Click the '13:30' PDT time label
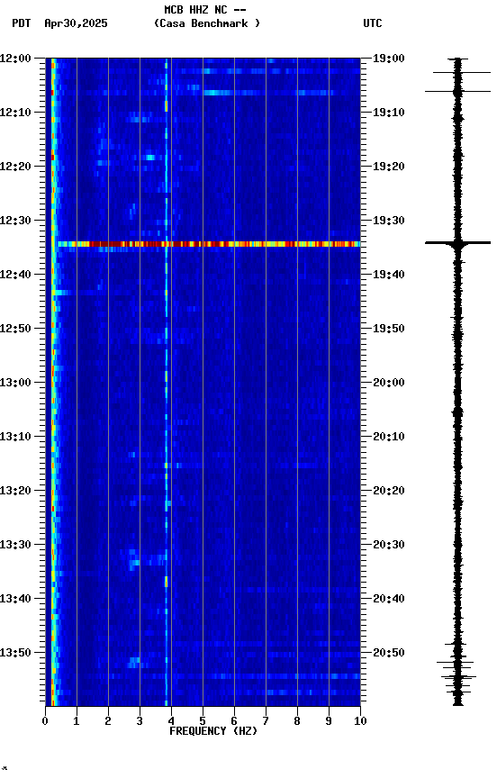The width and height of the screenshot is (497, 778). [x=15, y=546]
